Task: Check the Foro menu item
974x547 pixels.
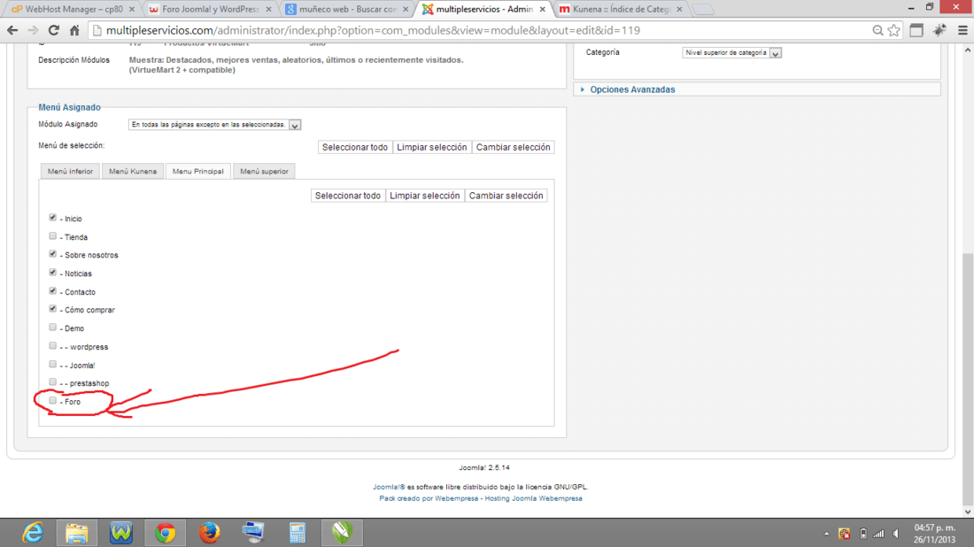Action: coord(53,401)
